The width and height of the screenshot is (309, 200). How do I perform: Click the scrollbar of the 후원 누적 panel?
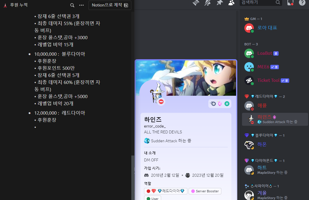[x=133, y=177]
